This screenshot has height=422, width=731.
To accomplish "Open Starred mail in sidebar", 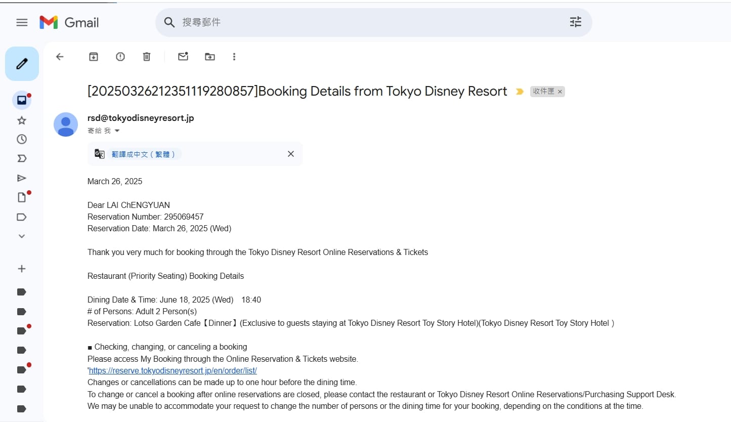I will point(22,120).
